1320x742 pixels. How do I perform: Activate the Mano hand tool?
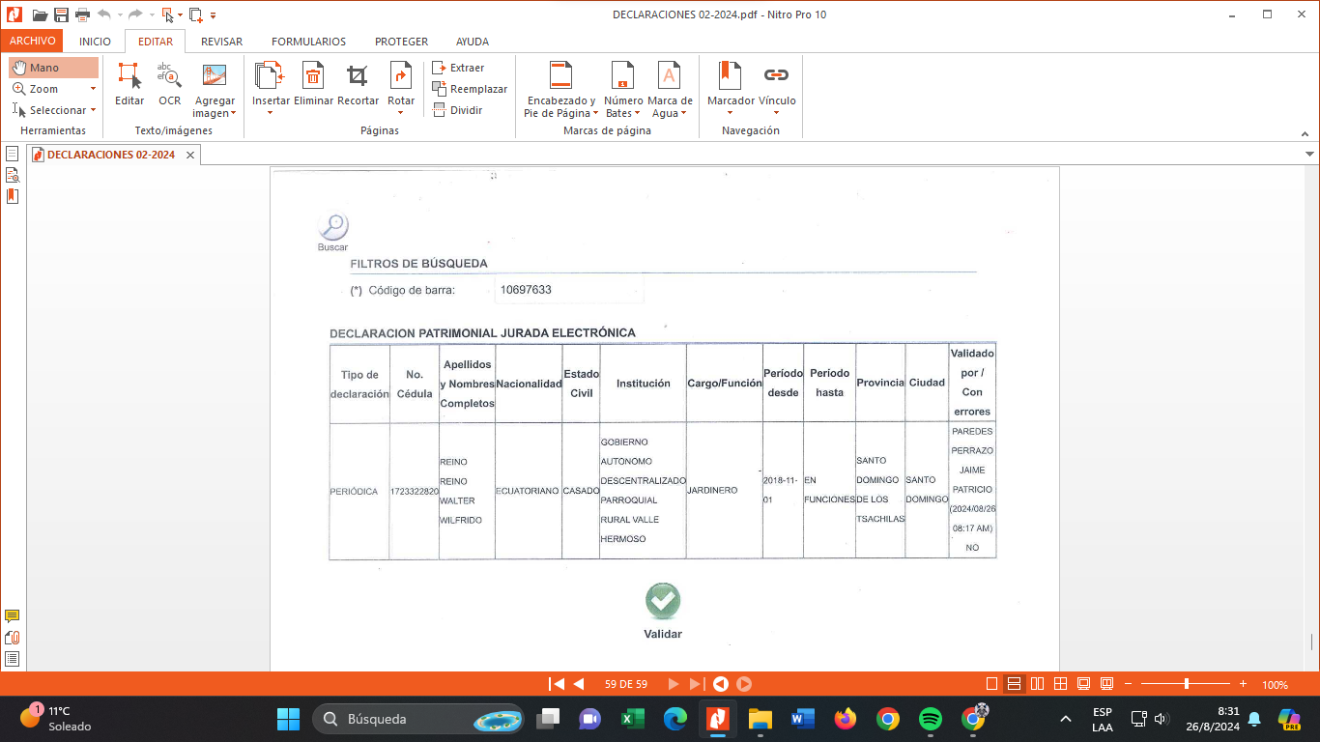pos(54,68)
